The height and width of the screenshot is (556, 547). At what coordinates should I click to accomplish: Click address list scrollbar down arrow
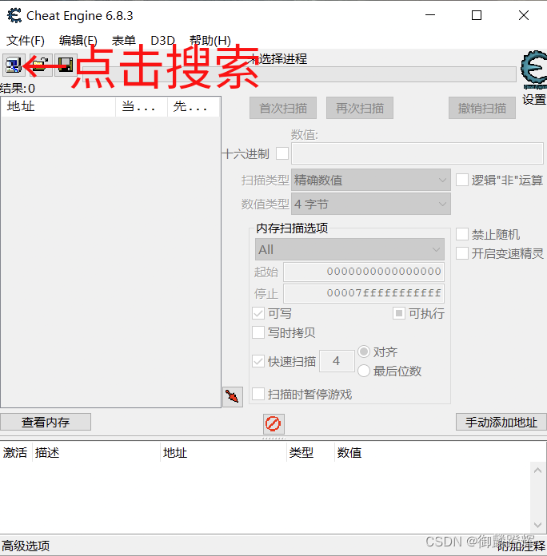coord(537,525)
